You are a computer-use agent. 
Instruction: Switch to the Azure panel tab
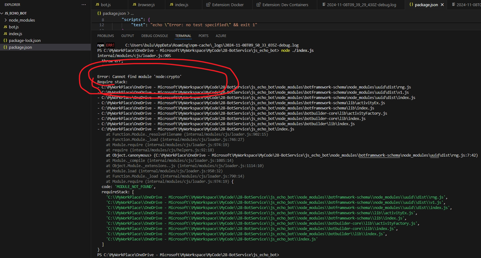(221, 36)
